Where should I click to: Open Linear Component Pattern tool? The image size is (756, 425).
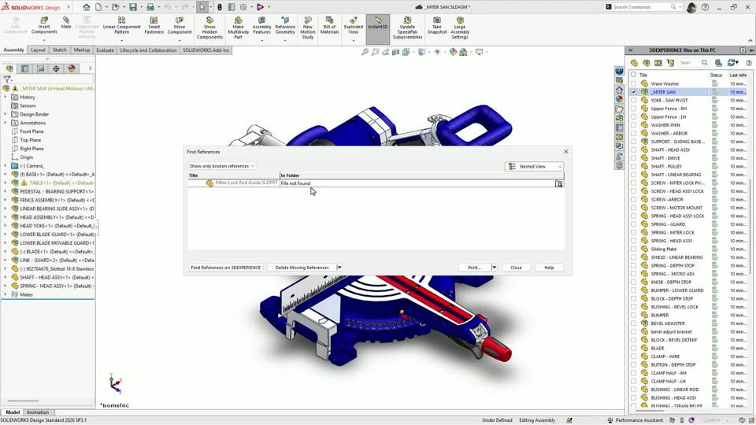(121, 25)
